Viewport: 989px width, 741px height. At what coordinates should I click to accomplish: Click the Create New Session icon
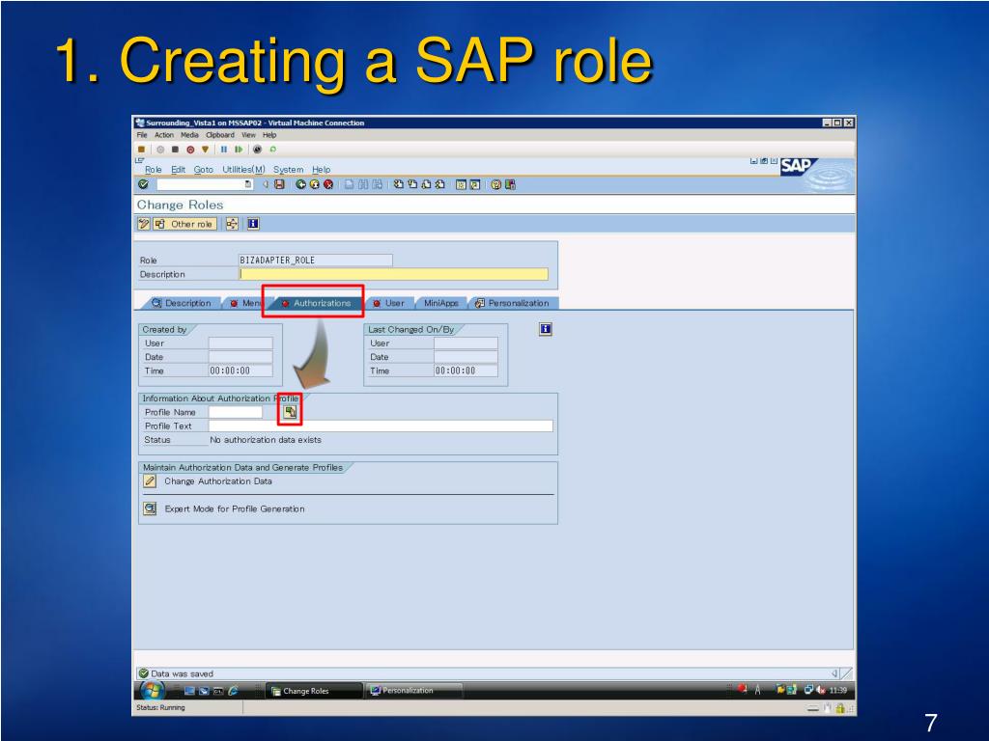click(461, 184)
